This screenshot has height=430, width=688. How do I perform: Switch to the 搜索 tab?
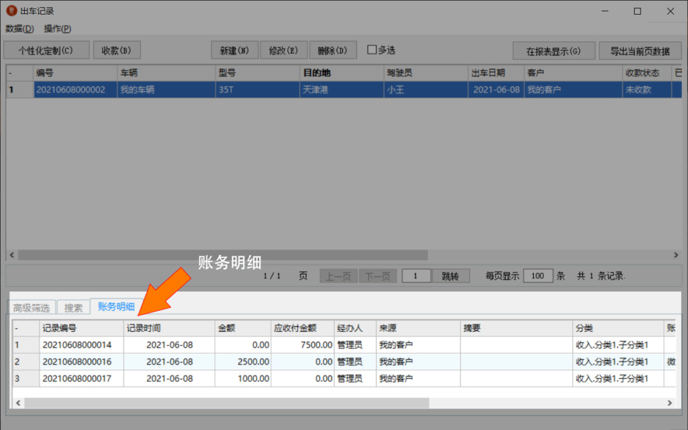pos(73,308)
